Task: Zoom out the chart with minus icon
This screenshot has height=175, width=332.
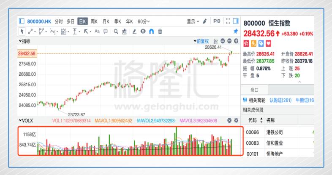Action: click(229, 41)
